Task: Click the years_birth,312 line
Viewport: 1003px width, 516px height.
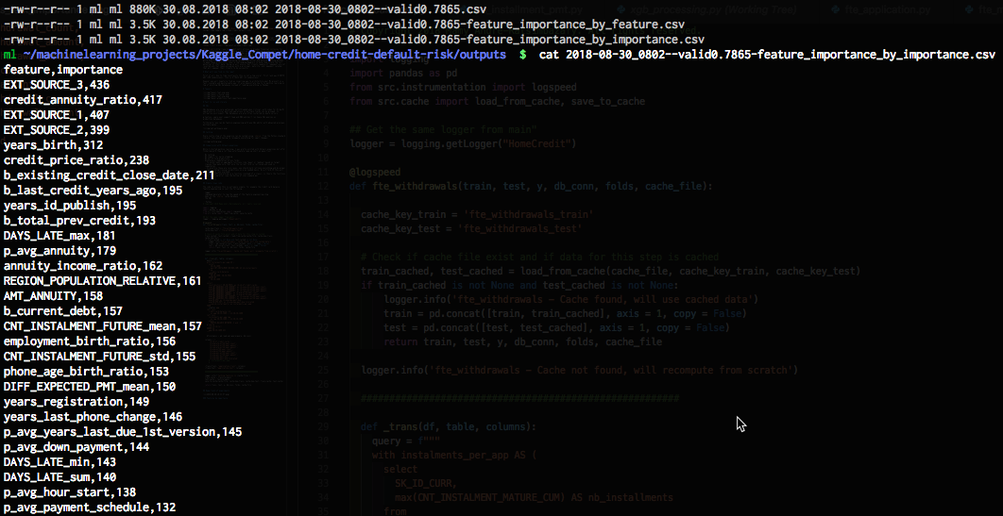Action: point(53,145)
